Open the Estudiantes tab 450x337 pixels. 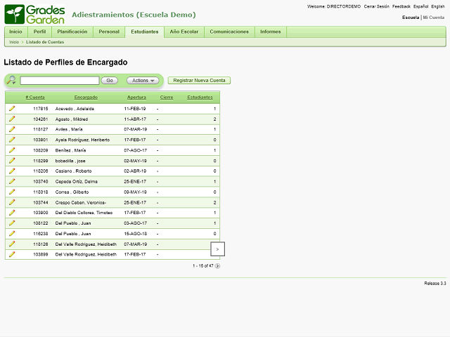click(144, 32)
